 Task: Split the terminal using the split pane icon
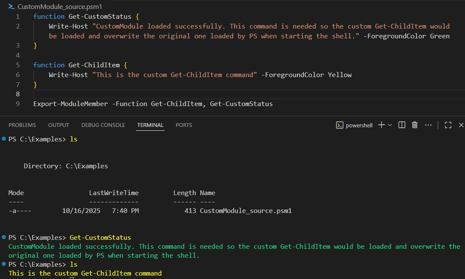point(402,125)
